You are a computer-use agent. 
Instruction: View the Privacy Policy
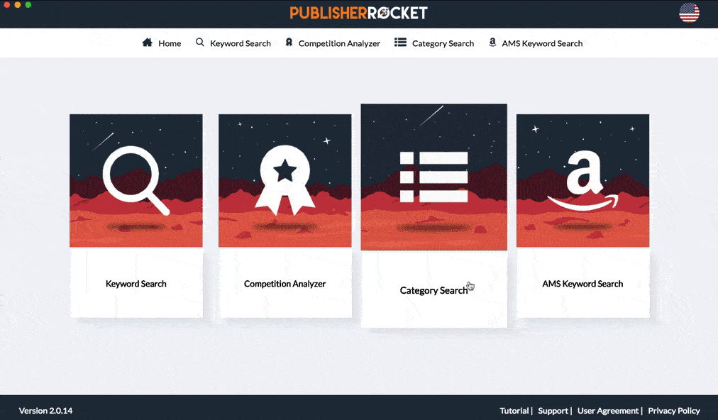[x=673, y=410]
